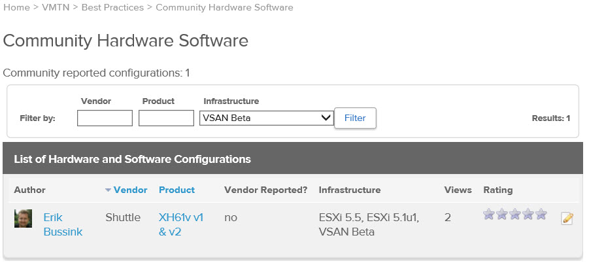The width and height of the screenshot is (589, 263).
Task: Go to Best Practices in the breadcrumb
Action: [112, 7]
